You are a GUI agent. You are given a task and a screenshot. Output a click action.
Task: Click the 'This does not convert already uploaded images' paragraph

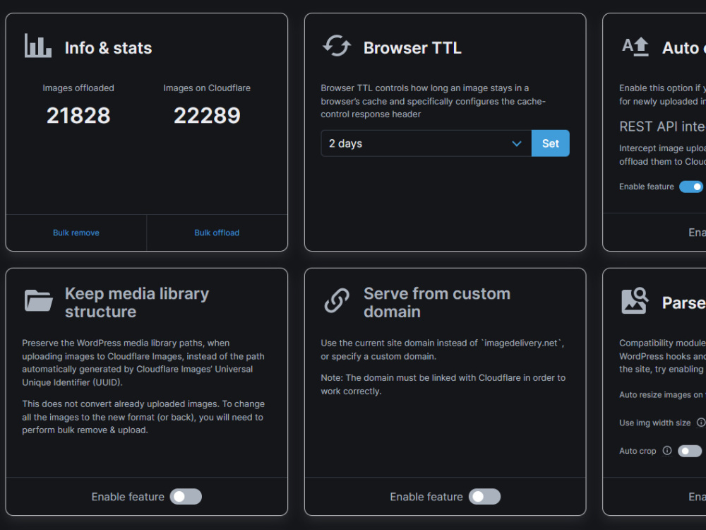(x=143, y=417)
